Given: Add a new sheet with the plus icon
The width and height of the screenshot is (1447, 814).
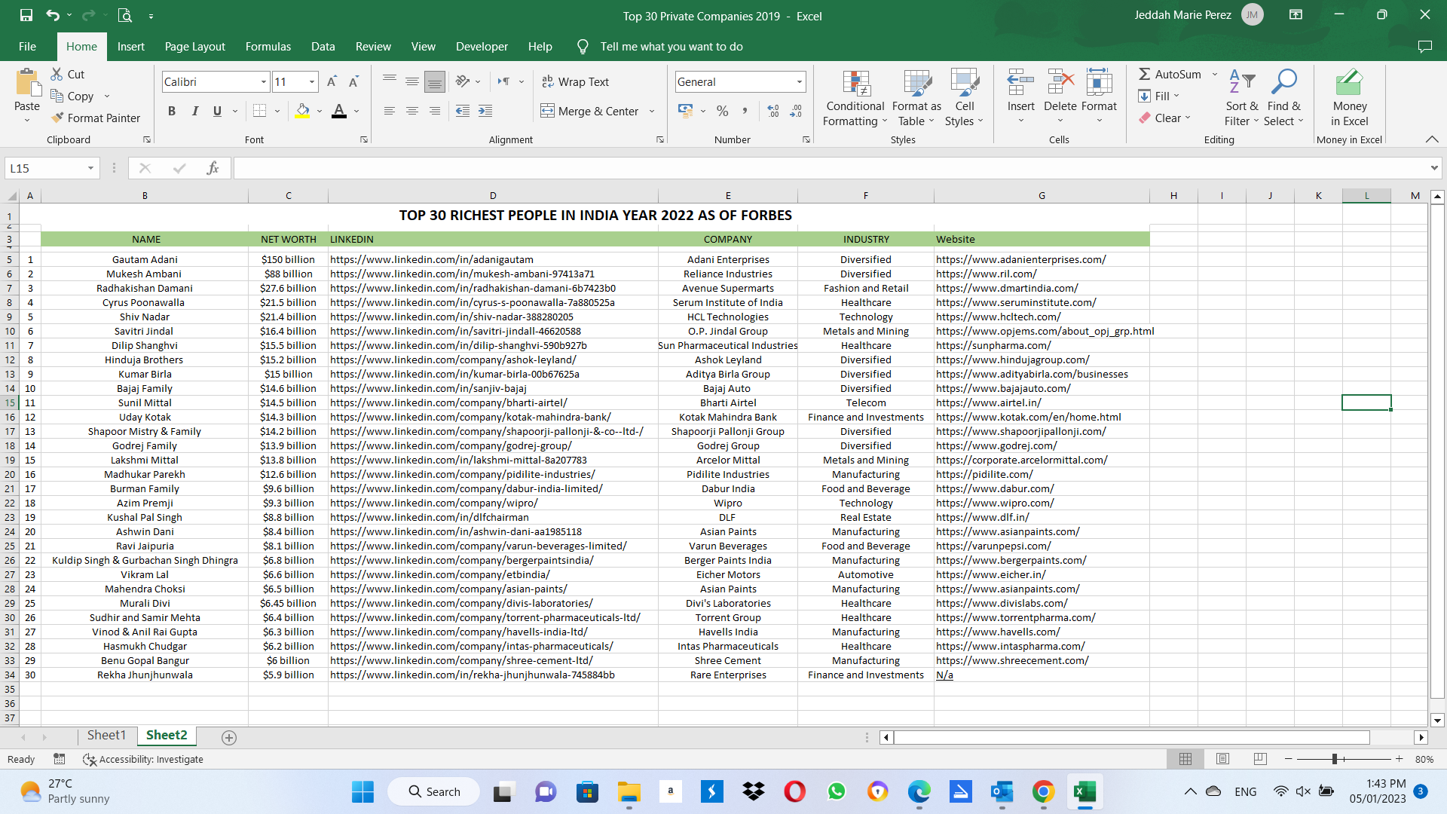Looking at the screenshot, I should pos(229,737).
